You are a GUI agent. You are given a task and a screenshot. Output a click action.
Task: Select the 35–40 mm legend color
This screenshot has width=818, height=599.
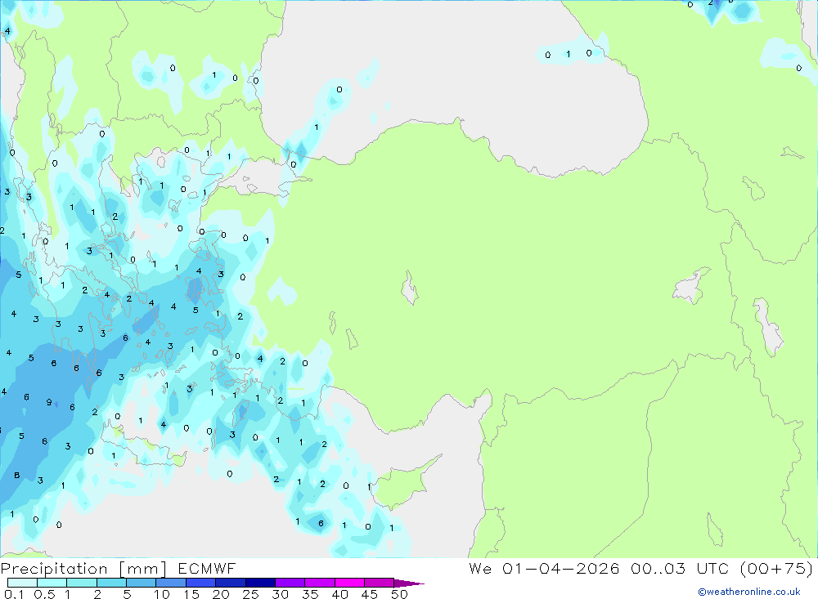[320, 583]
